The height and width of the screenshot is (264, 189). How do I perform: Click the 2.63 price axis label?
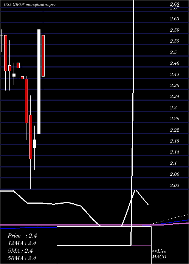(175, 19)
